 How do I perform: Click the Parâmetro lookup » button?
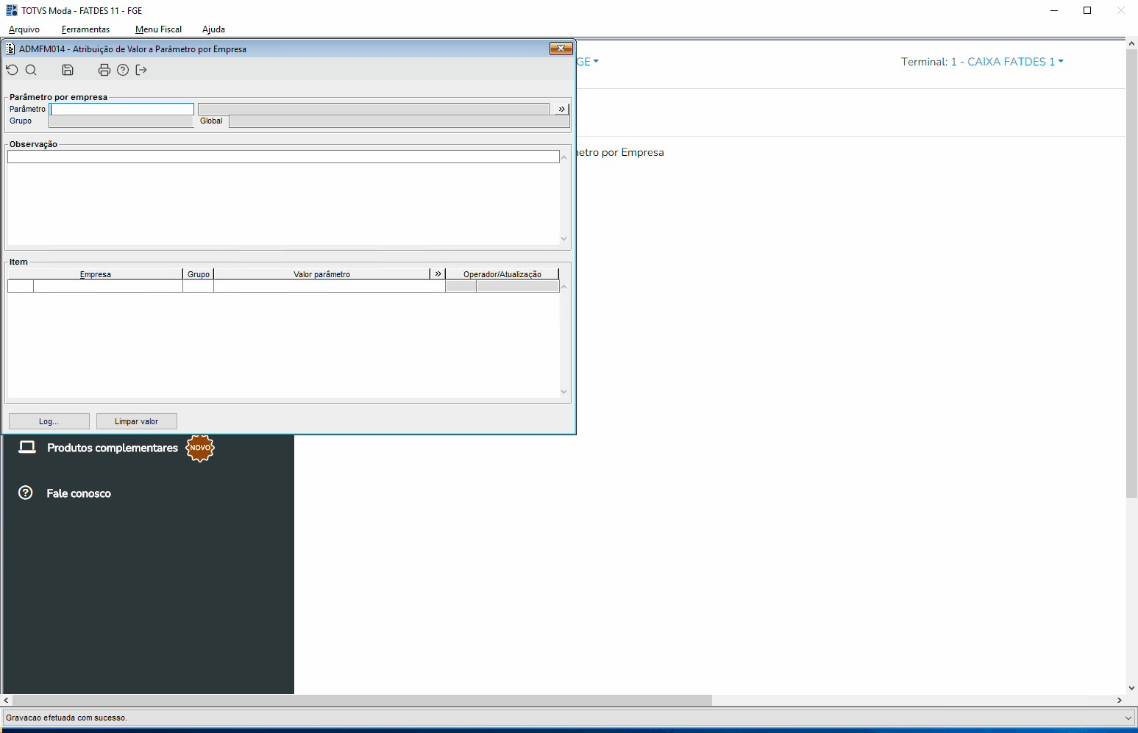(561, 109)
